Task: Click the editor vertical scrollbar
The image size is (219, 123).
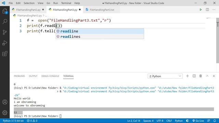Action: [218, 40]
